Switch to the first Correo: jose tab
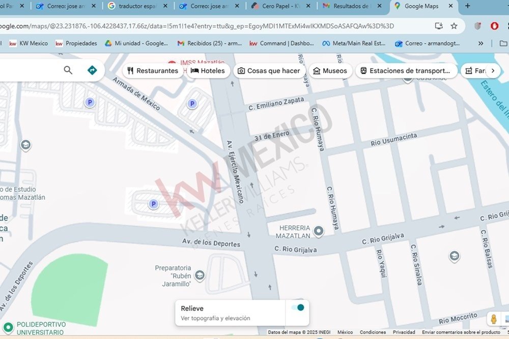Image resolution: width=509 pixels, height=339 pixels. 66,6
